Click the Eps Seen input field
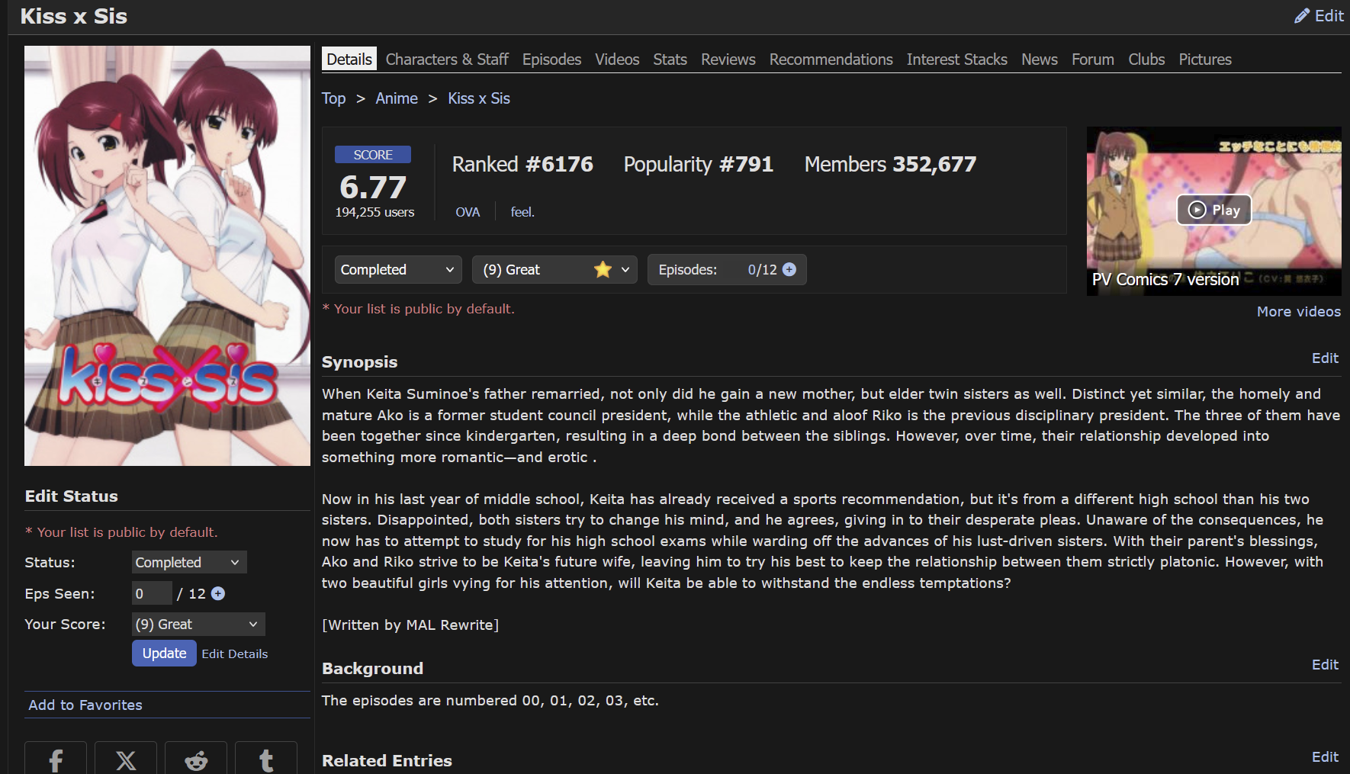The width and height of the screenshot is (1350, 774). click(152, 593)
